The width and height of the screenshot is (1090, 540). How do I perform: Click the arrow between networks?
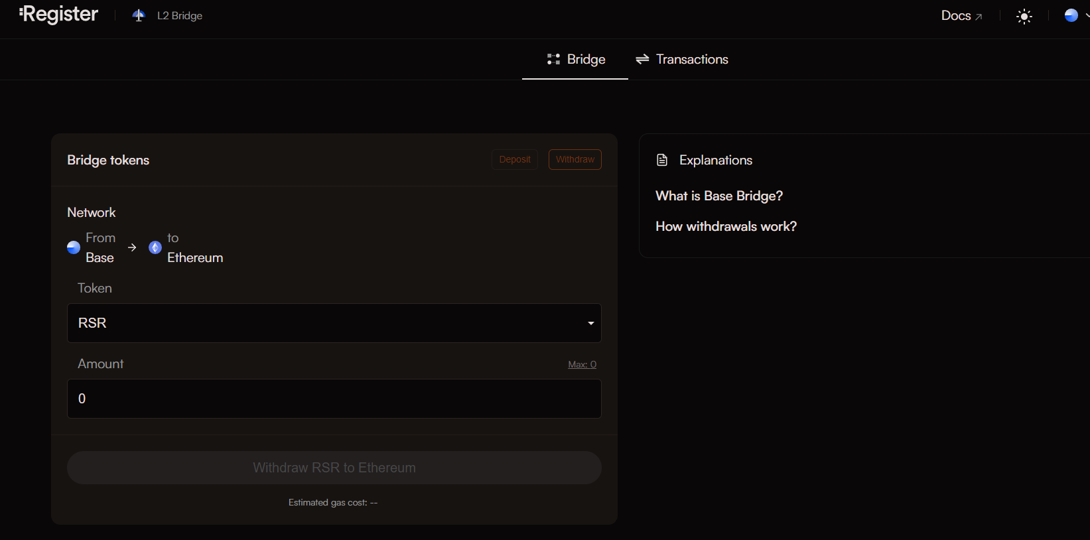point(132,247)
